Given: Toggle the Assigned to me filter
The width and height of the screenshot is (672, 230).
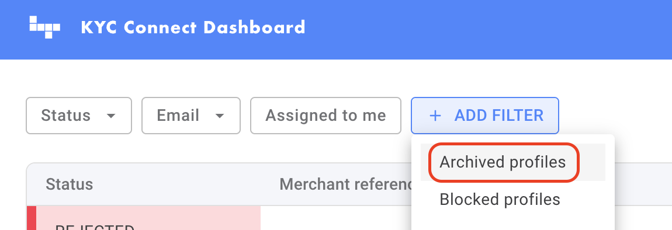Looking at the screenshot, I should (325, 116).
